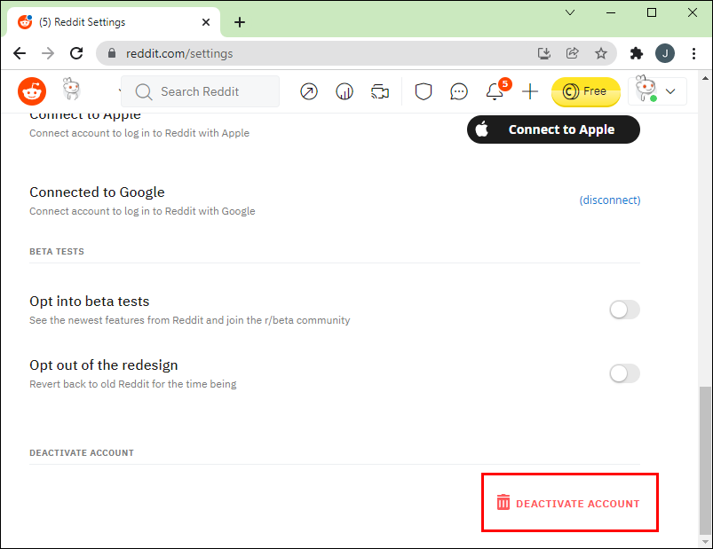The height and width of the screenshot is (549, 713).
Task: Click the plus icon to create post
Action: tap(530, 91)
